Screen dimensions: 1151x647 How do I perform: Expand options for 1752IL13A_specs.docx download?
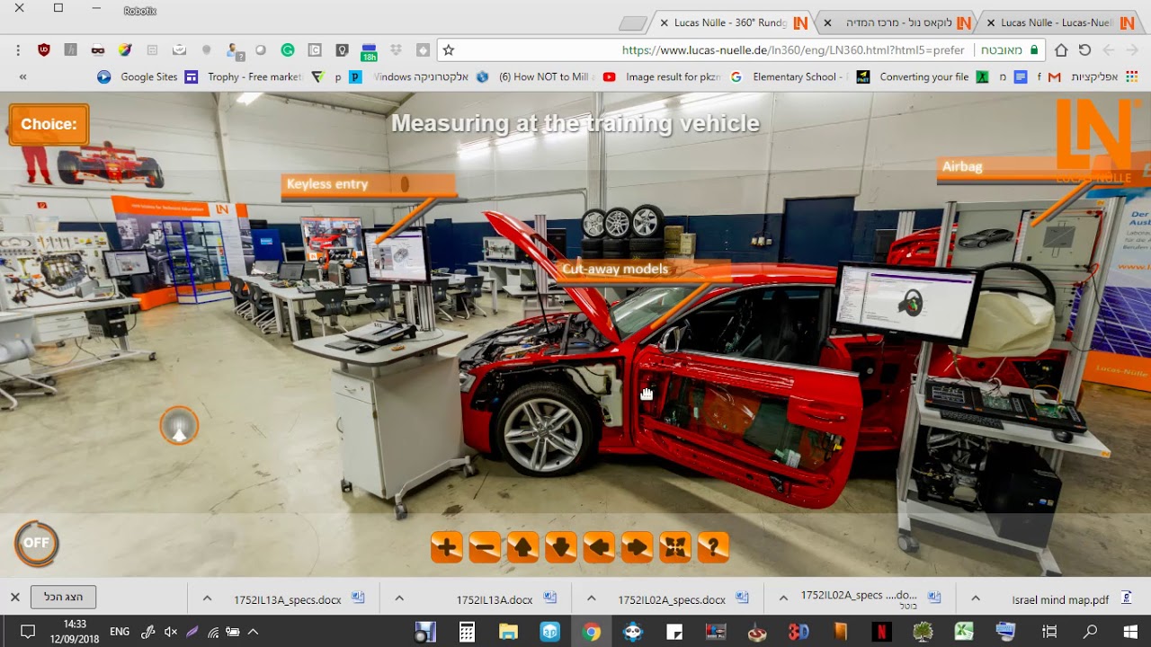coord(207,598)
